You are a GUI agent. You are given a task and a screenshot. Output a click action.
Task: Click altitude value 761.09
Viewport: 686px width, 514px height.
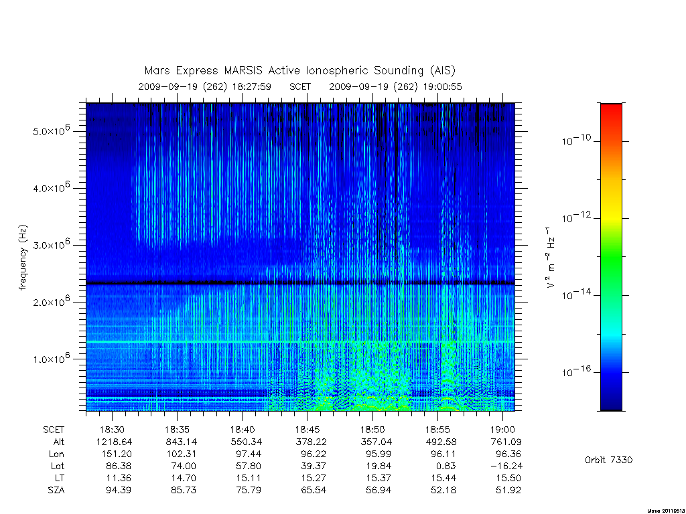click(506, 442)
